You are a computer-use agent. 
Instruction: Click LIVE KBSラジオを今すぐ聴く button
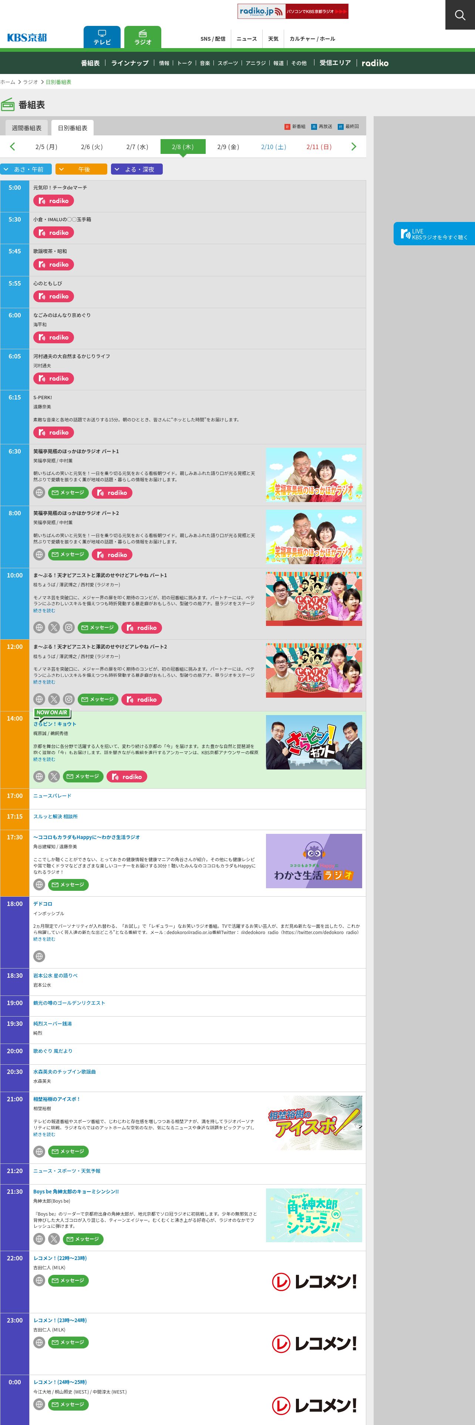(x=434, y=234)
